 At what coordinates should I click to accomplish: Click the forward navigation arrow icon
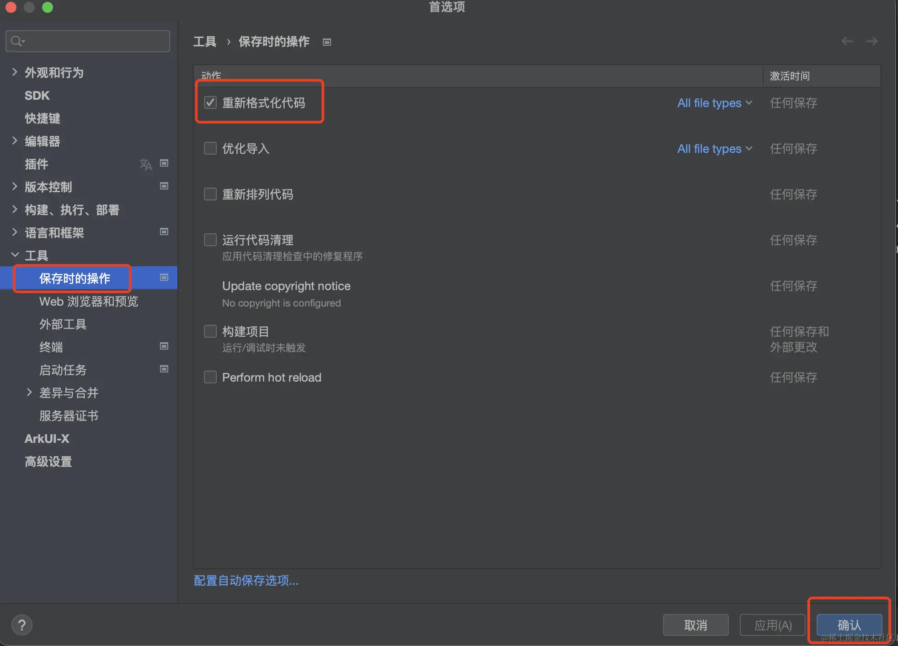click(871, 42)
